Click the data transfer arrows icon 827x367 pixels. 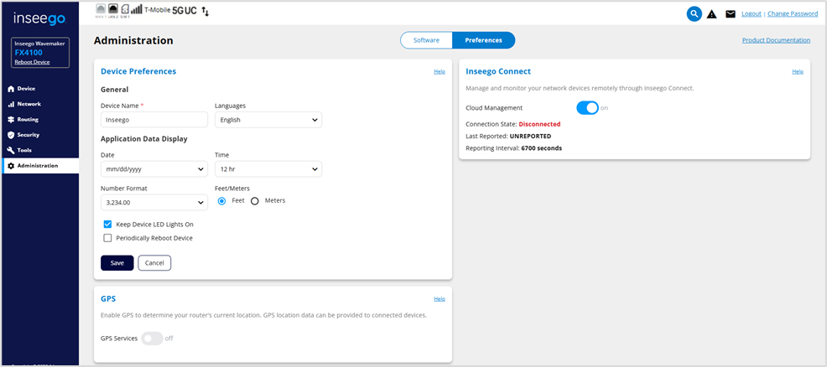pyautogui.click(x=205, y=12)
